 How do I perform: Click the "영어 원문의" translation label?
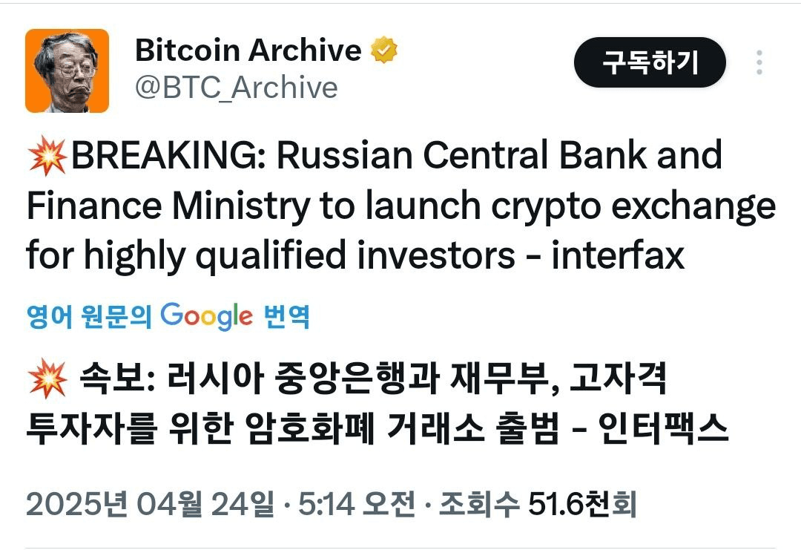pos(89,317)
